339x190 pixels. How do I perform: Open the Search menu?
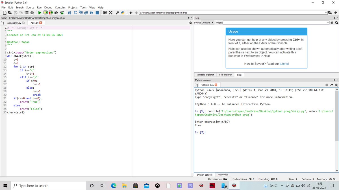19,7
